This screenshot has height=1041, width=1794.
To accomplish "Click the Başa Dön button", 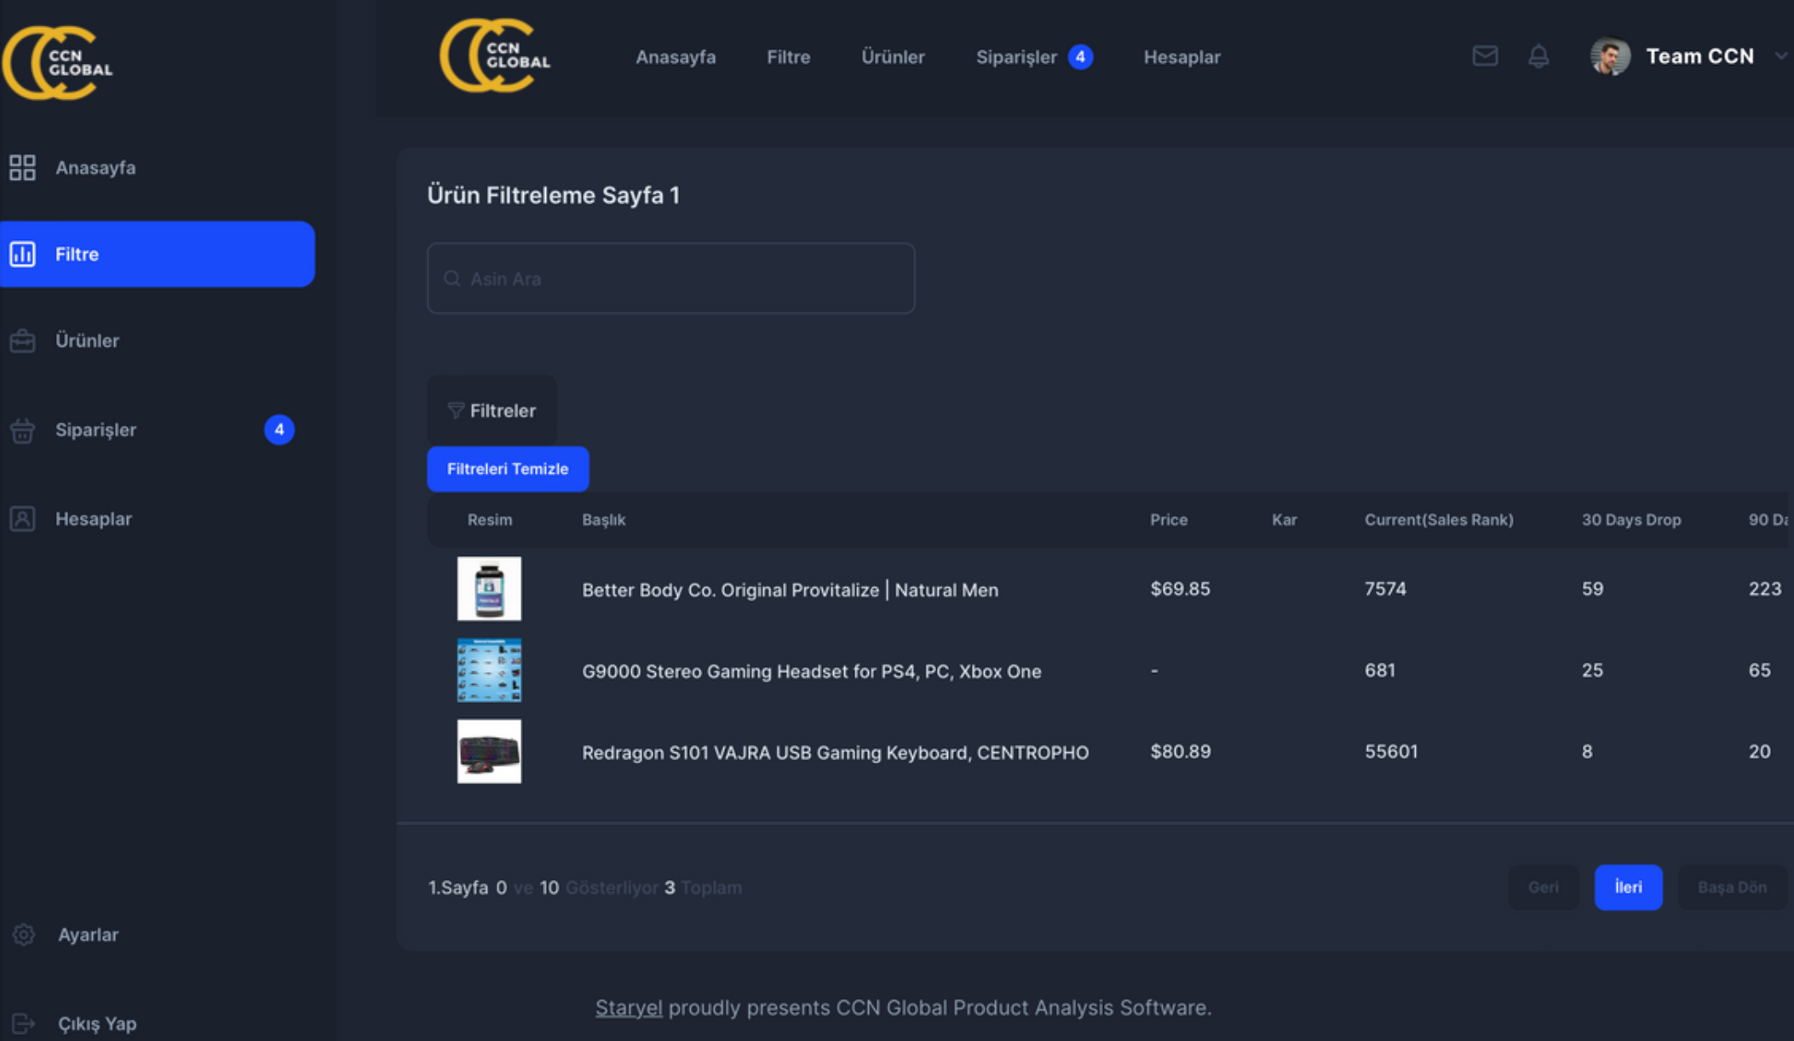I will tap(1732, 887).
